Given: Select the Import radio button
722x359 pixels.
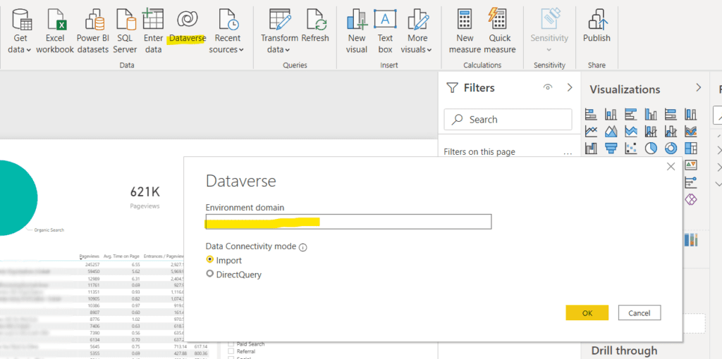Looking at the screenshot, I should pos(210,260).
